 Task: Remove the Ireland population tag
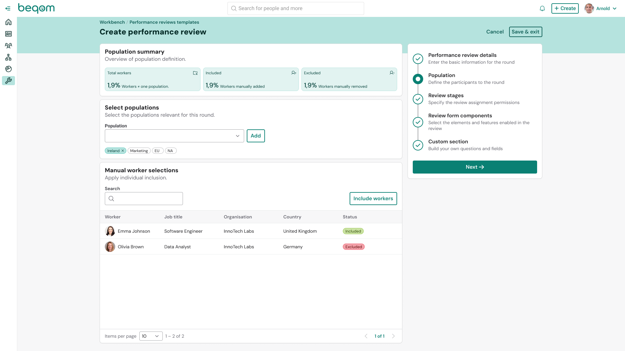(123, 151)
